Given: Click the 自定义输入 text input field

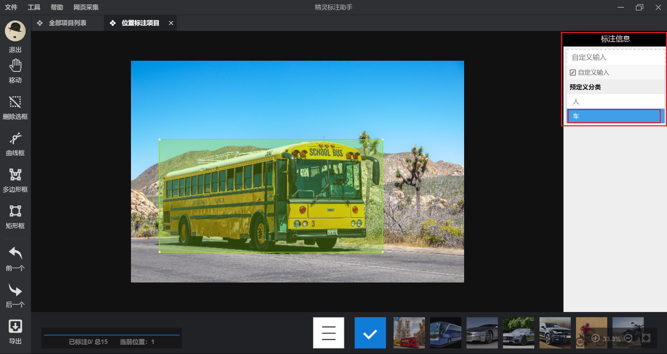Looking at the screenshot, I should 615,57.
